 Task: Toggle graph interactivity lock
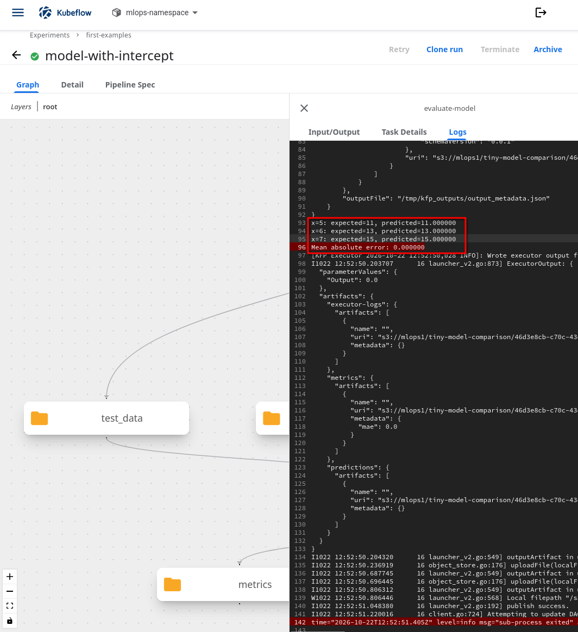click(10, 621)
